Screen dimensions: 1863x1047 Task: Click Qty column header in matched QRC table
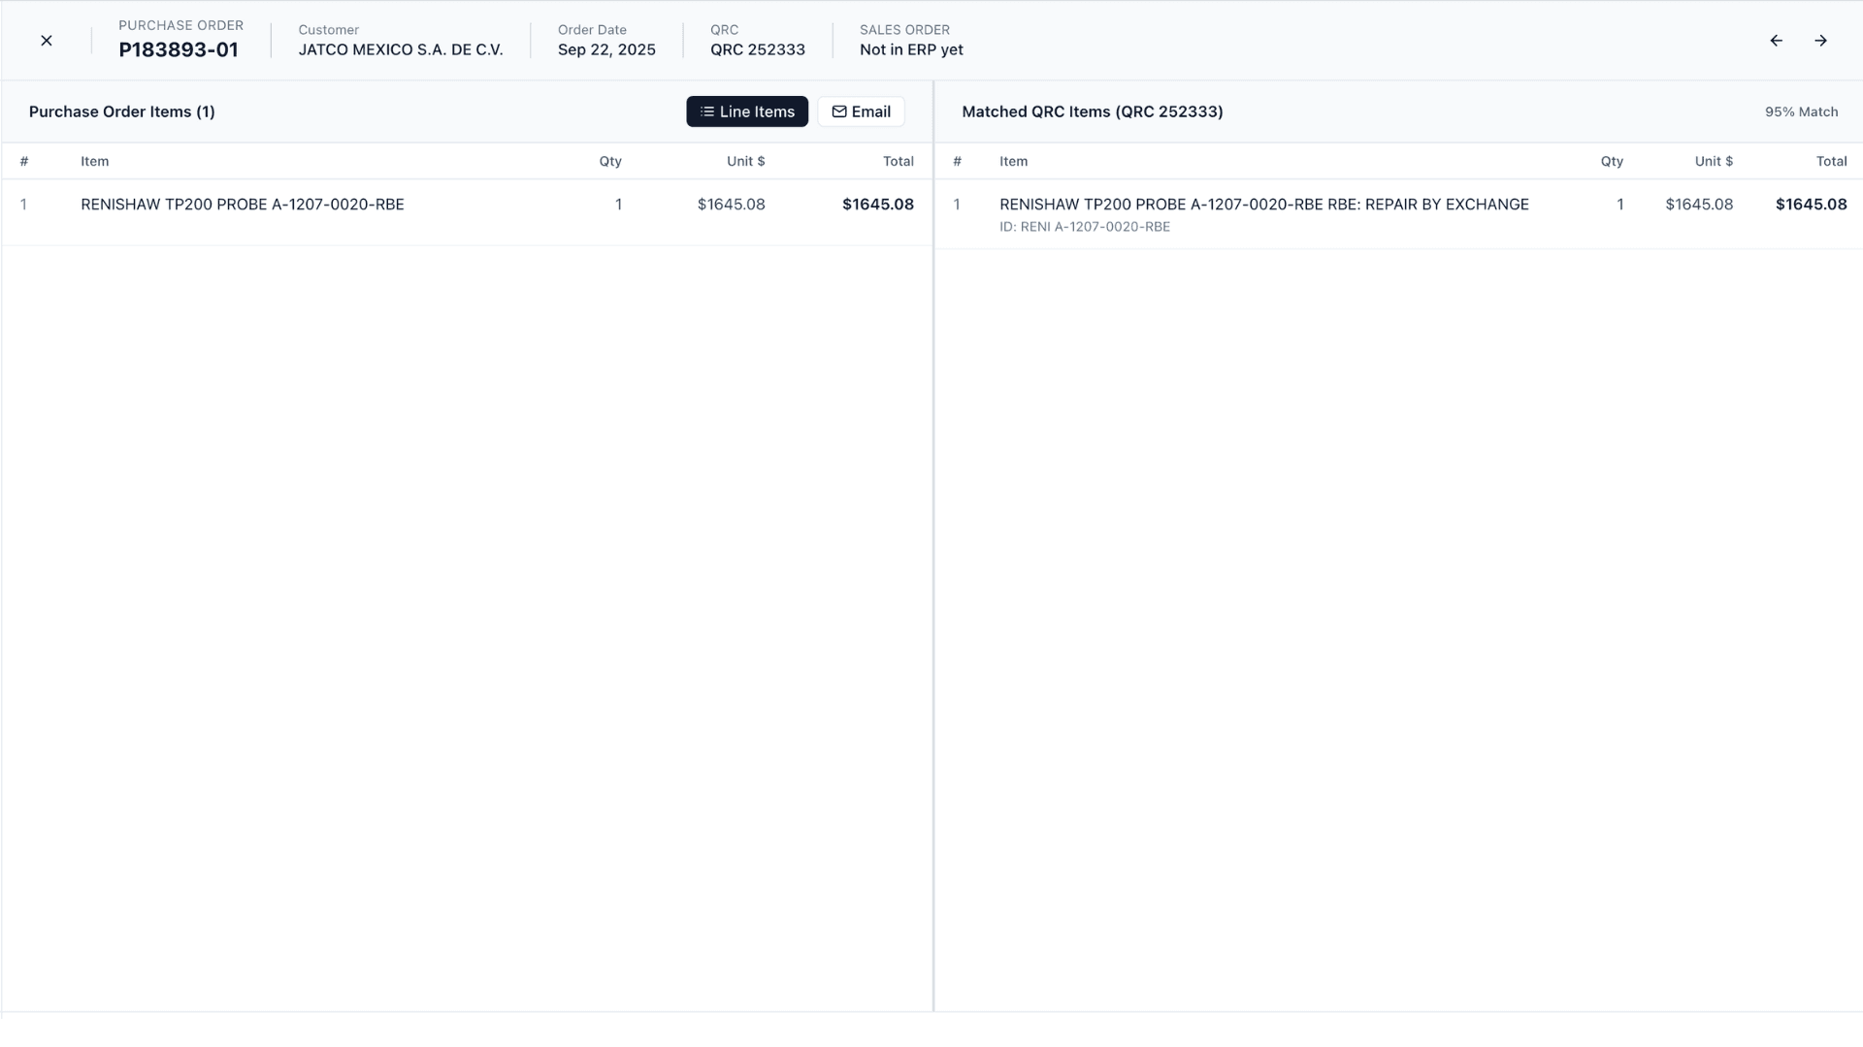(1611, 161)
